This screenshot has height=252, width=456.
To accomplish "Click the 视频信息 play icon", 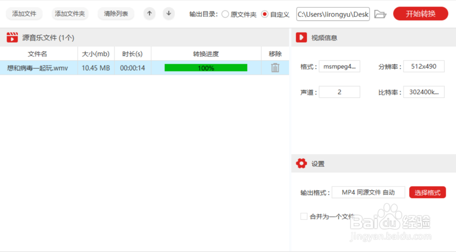I will (301, 37).
